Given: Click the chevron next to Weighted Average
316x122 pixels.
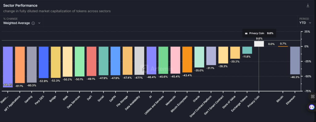Looking at the screenshot, I should click(x=39, y=23).
